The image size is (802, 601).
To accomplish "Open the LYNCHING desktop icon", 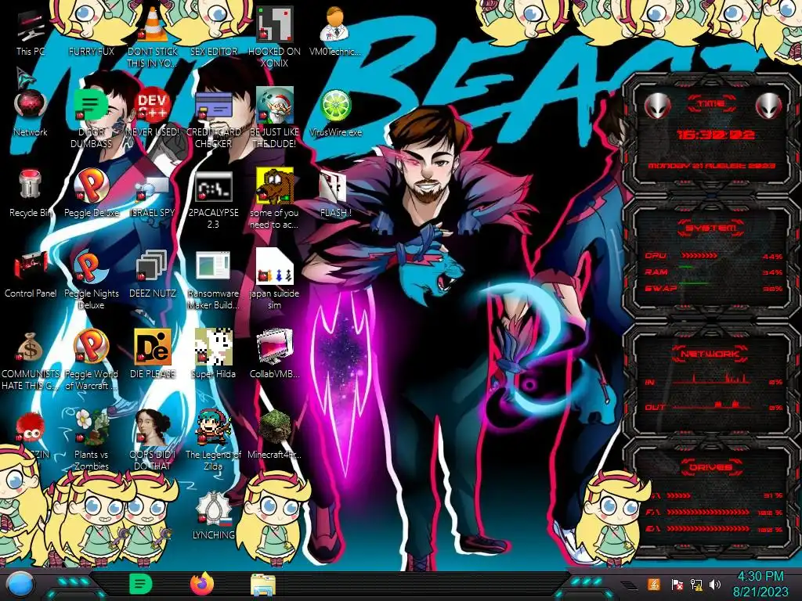I will coord(213,516).
